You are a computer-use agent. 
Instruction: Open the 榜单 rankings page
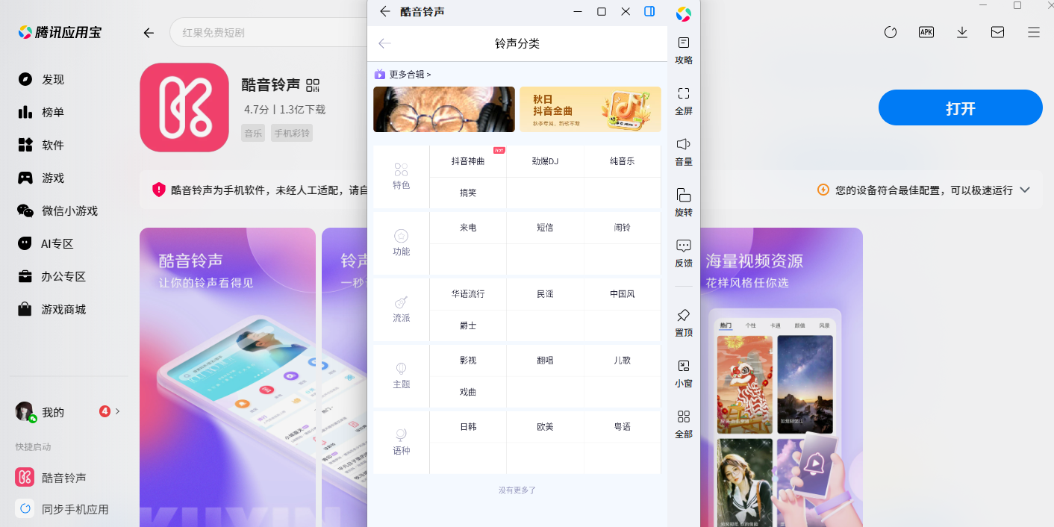click(42, 112)
